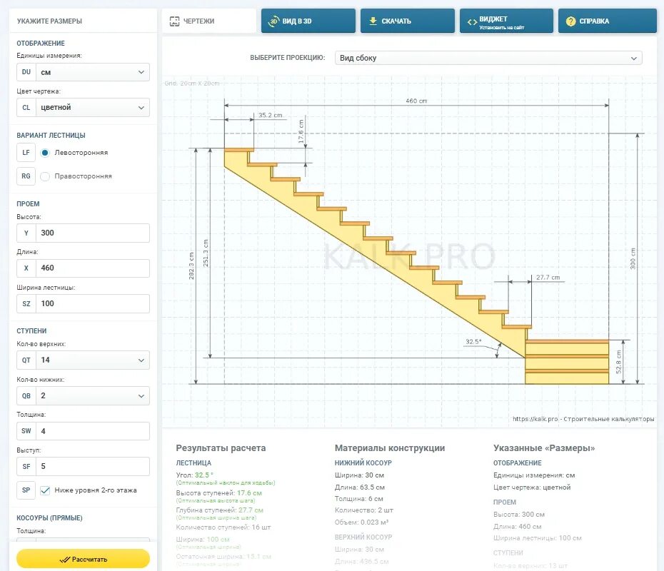This screenshot has height=571, width=664.
Task: Click the 27.7 cm tread dimension label
Action: pyautogui.click(x=548, y=277)
